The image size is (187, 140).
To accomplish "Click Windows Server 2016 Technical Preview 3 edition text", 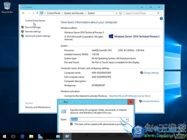I will pos(84,32).
